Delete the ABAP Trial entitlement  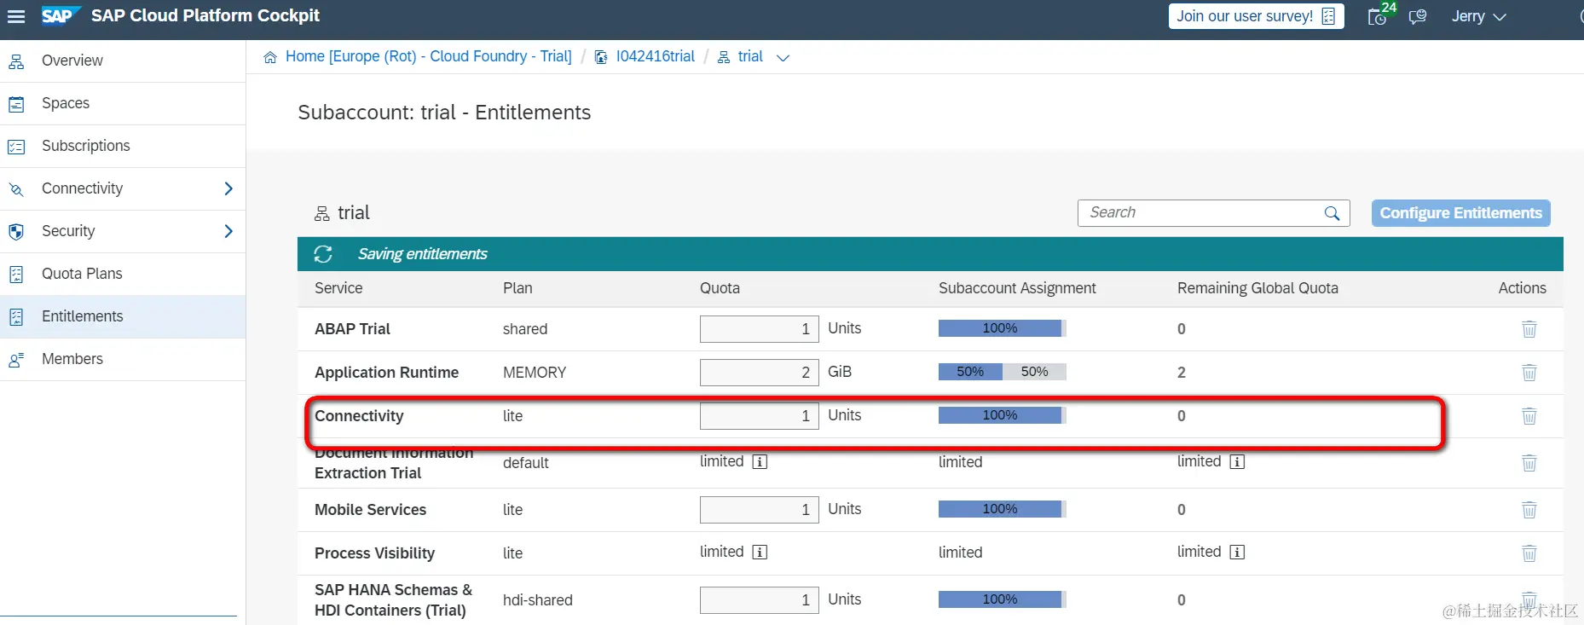[1529, 329]
